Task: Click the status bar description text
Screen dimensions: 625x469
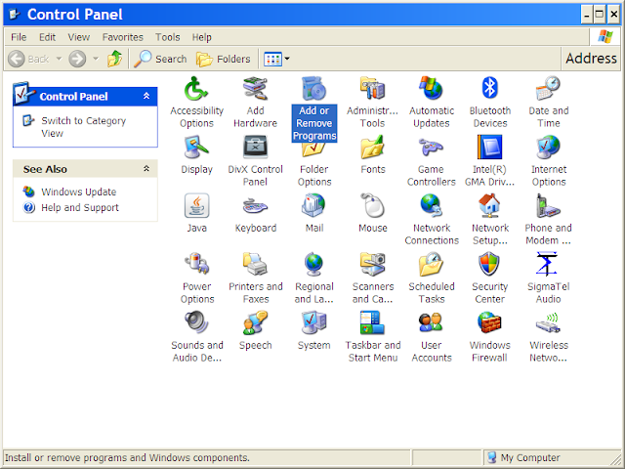Action: 127,457
